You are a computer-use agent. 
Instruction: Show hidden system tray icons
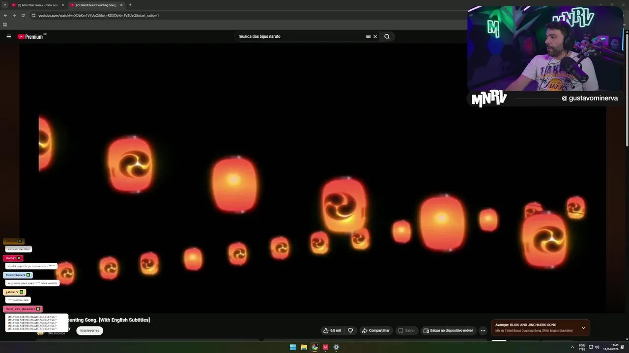[572, 347]
